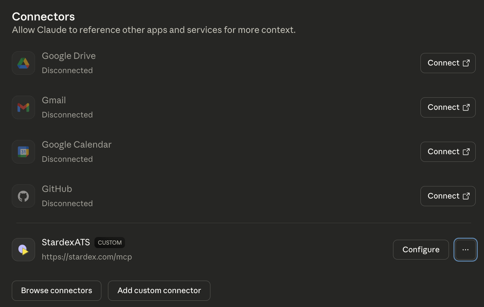Connect the Gmail connector
Image resolution: width=484 pixels, height=307 pixels.
(448, 107)
